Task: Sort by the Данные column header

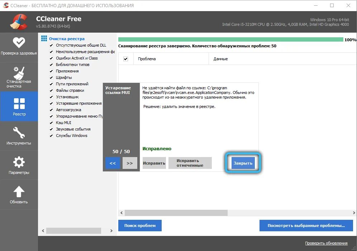Action: [282, 59]
